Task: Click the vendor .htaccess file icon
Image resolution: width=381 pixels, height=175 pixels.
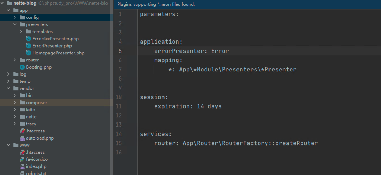Action: 22,131
